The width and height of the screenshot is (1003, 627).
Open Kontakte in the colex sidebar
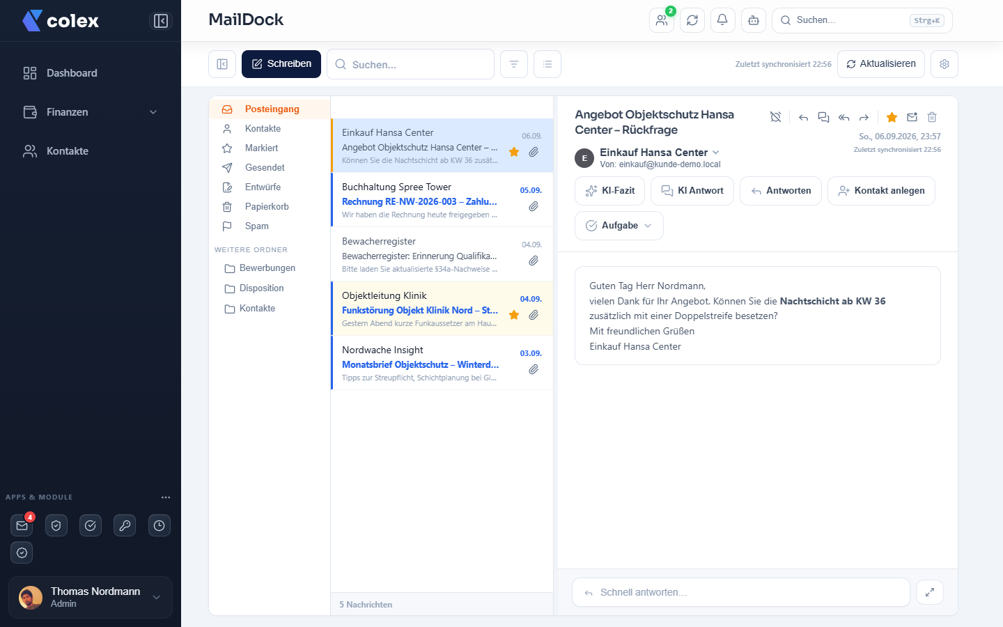coord(91,151)
